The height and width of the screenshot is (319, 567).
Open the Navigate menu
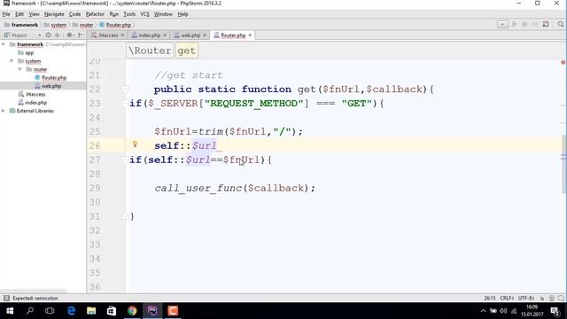click(54, 14)
